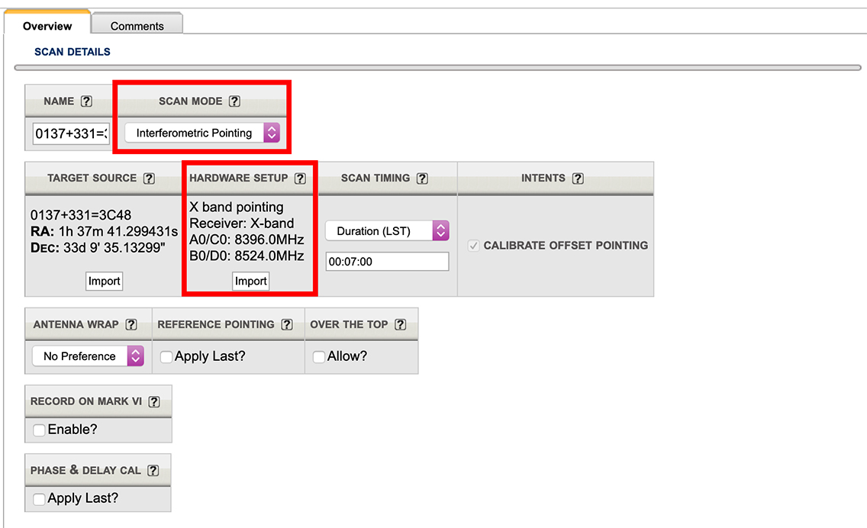This screenshot has height=528, width=867.
Task: Open Antenna Wrap No Preference dropdown
Action: (88, 356)
